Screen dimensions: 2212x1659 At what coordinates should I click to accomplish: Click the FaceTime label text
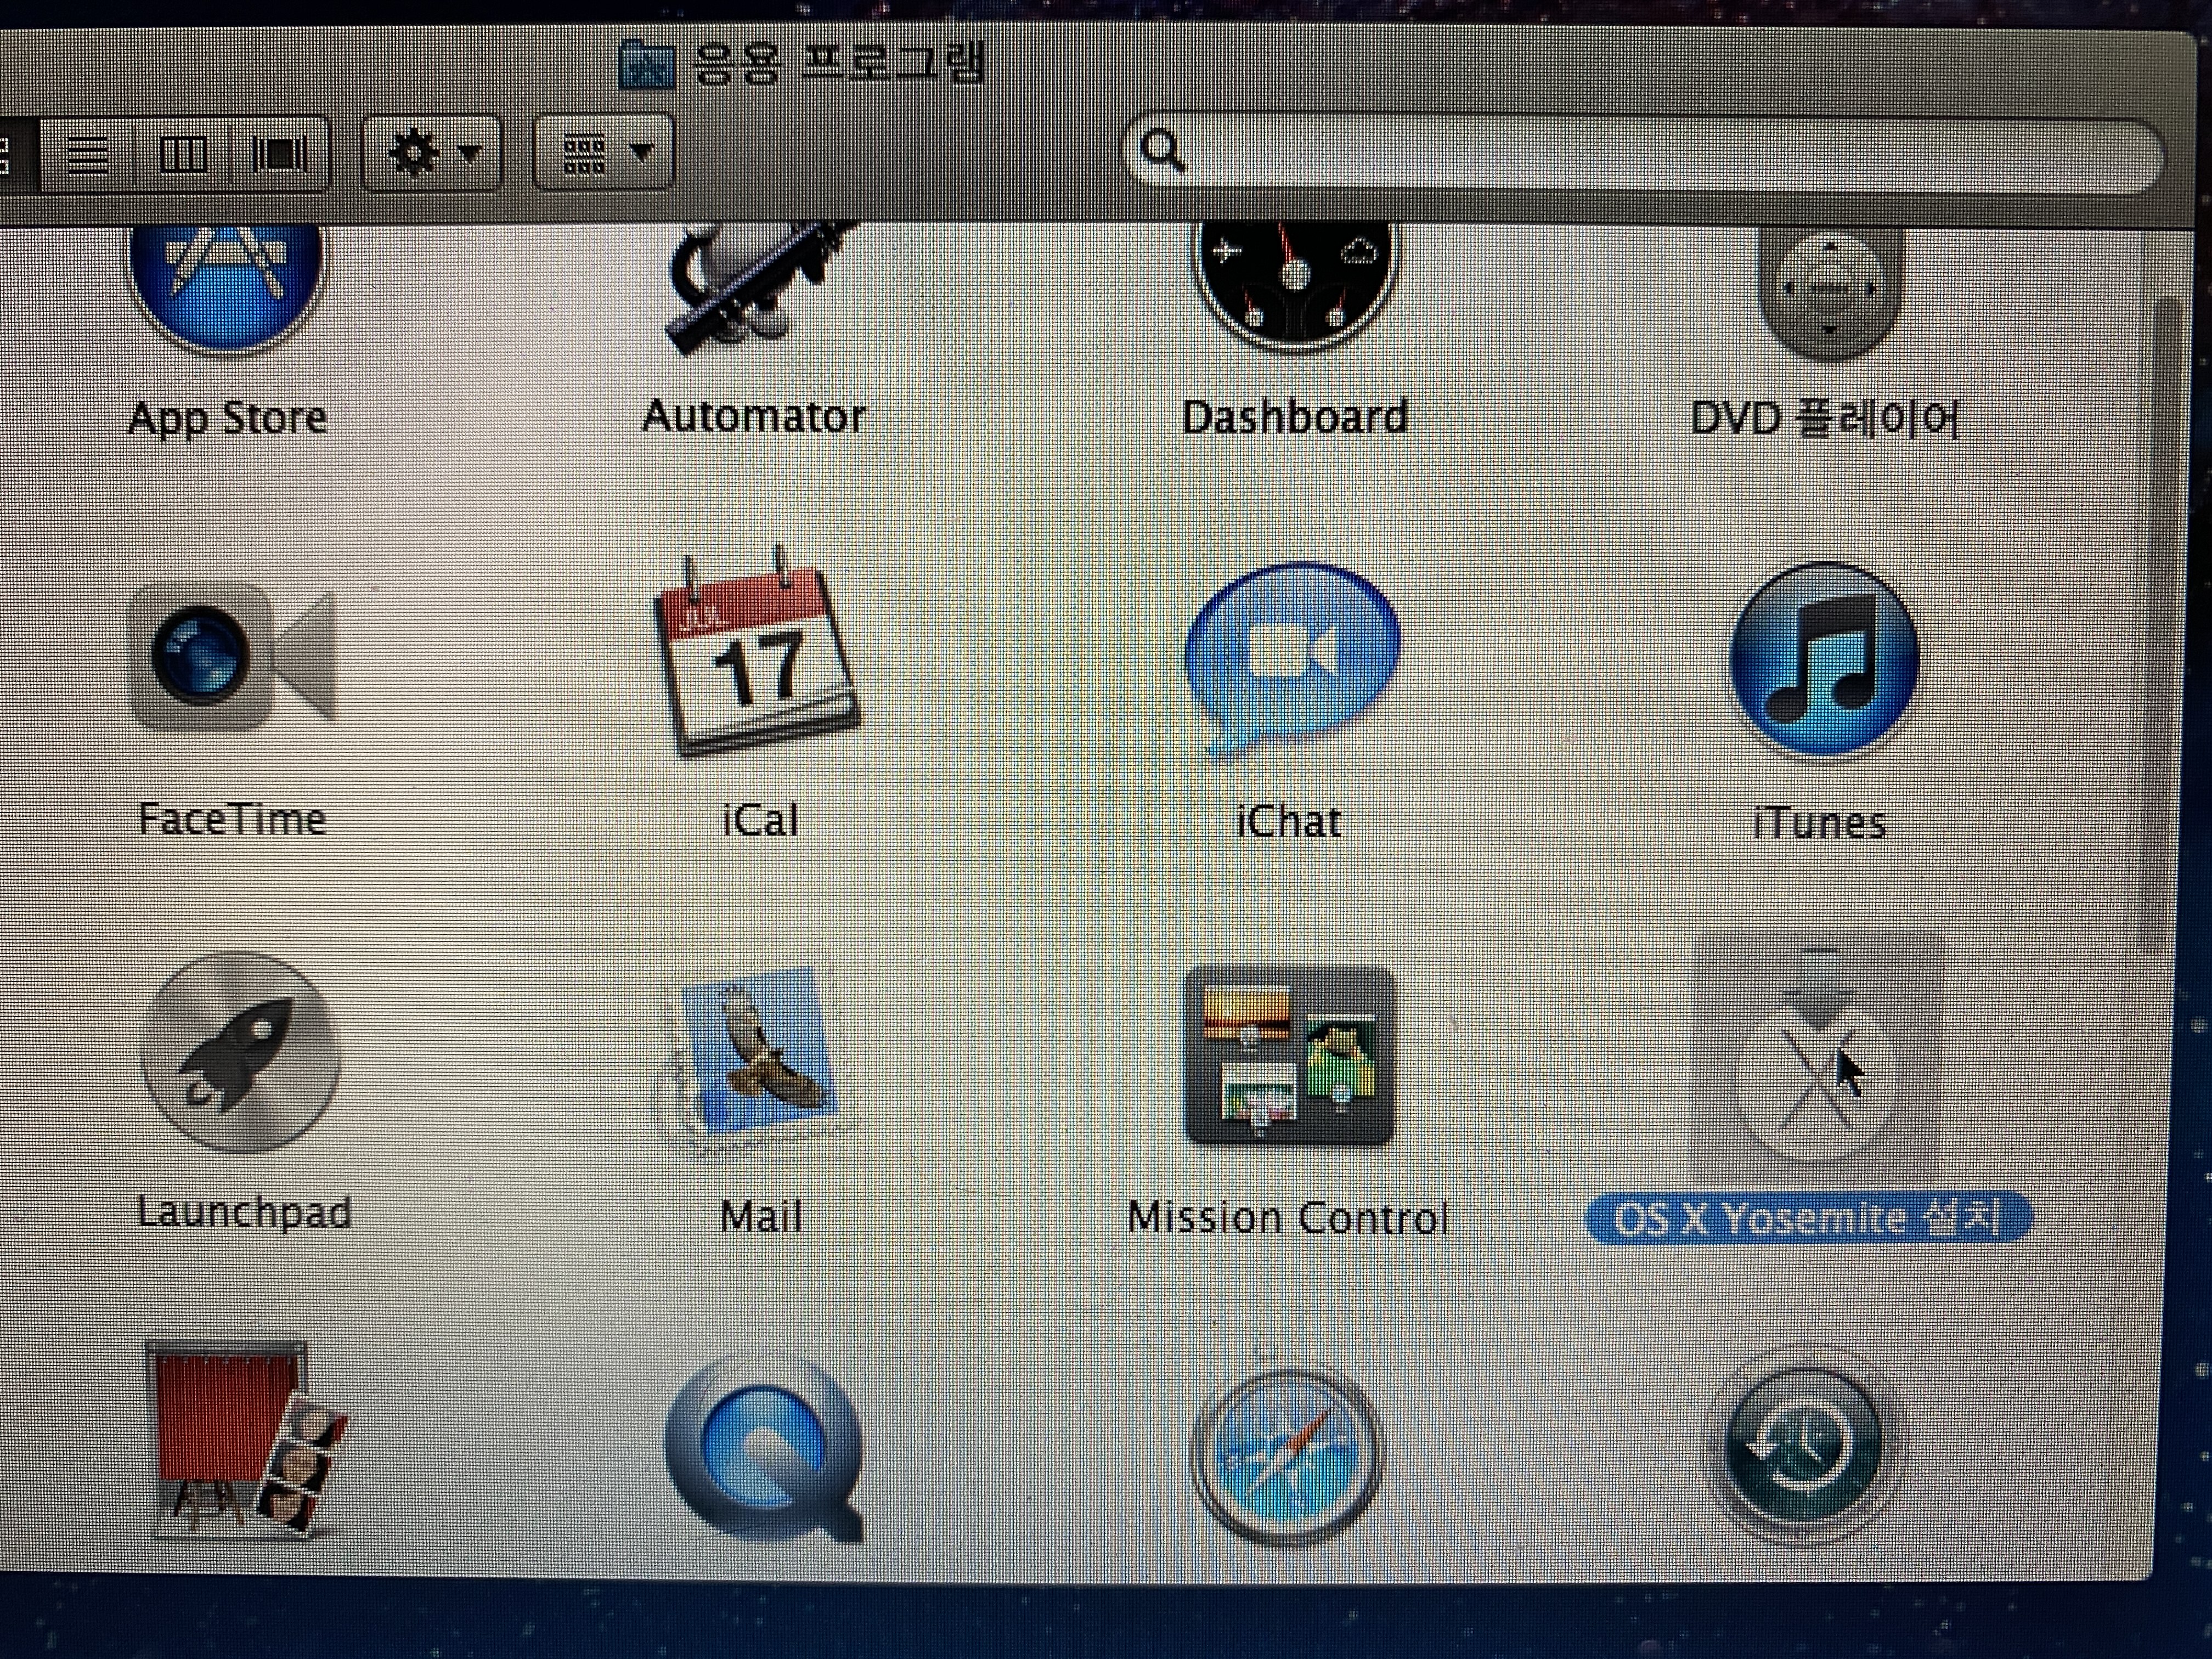point(232,819)
